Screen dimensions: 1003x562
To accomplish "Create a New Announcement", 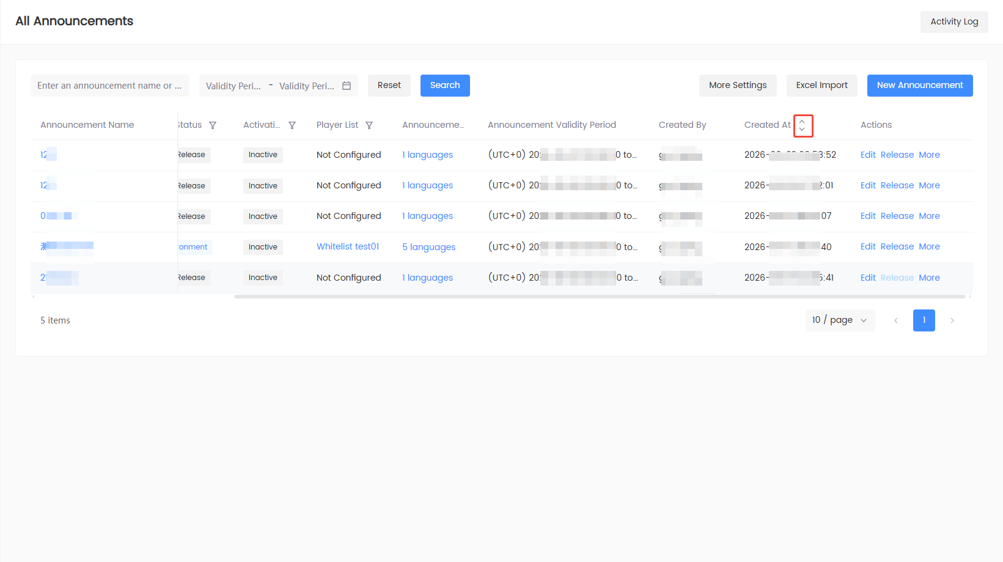I will click(920, 86).
